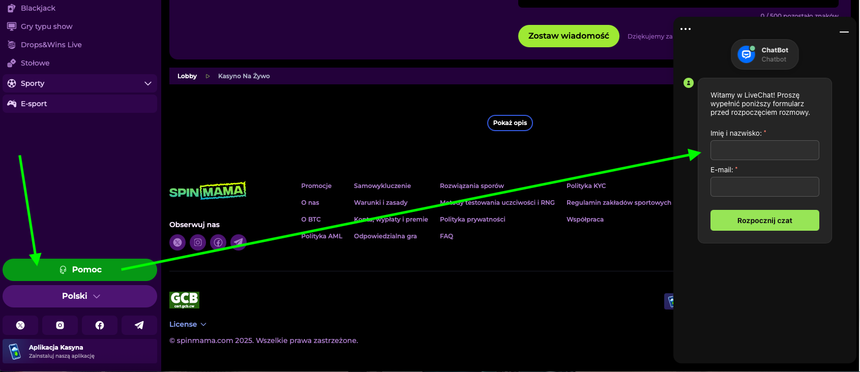Open Drops&Wins Live menu item

tap(51, 45)
